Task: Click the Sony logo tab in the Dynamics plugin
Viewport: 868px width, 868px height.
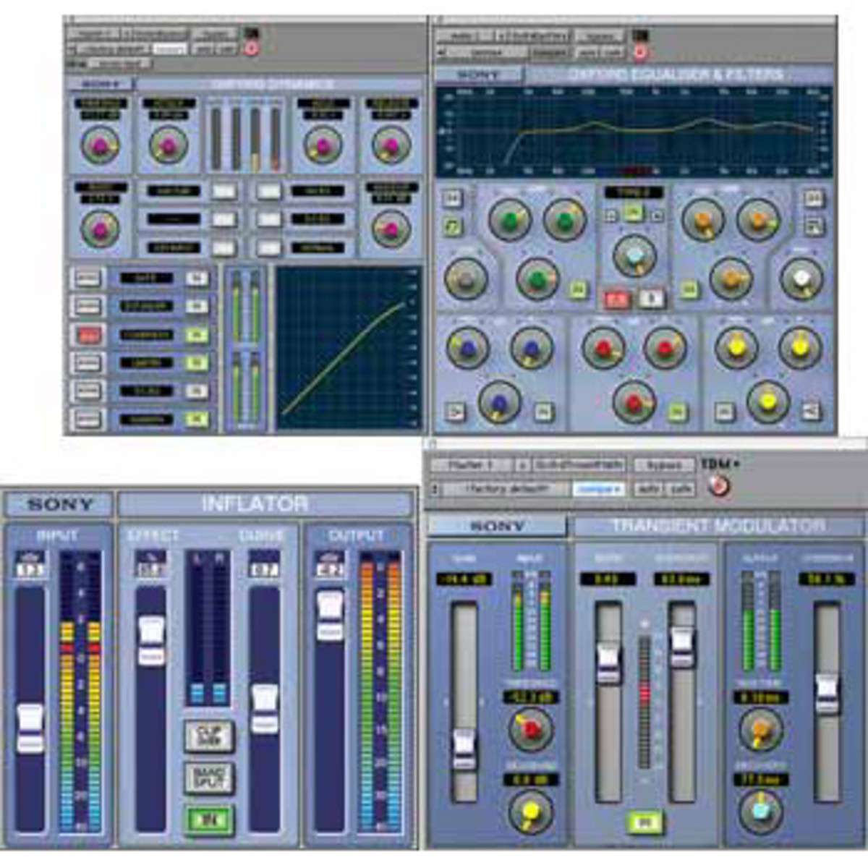Action: [99, 85]
